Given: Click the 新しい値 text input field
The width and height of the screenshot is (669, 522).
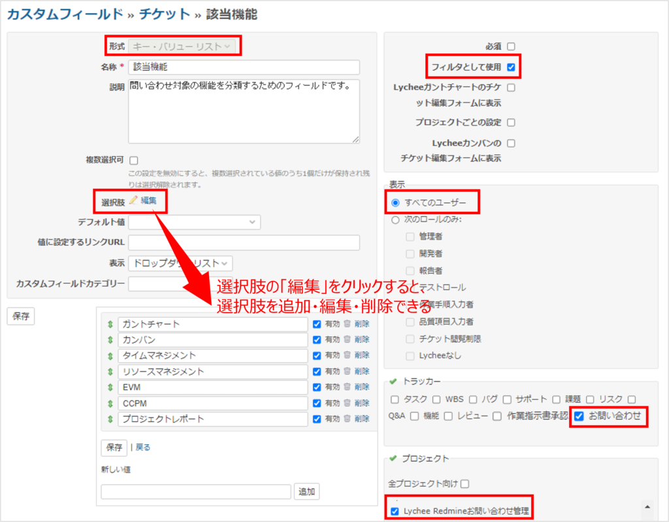Looking at the screenshot, I should point(196,492).
